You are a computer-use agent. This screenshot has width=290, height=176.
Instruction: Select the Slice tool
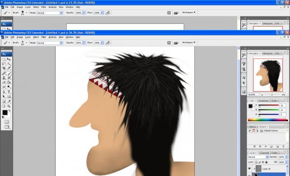click(x=9, y=68)
